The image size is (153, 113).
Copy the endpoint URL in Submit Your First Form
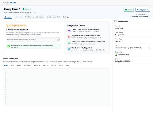(59, 40)
